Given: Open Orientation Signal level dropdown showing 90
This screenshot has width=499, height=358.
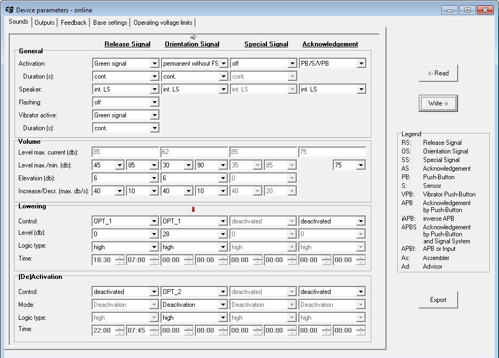Looking at the screenshot, I should point(212,165).
